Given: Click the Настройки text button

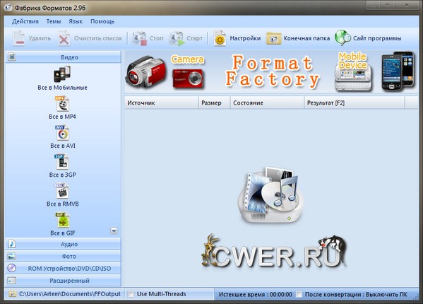Looking at the screenshot, I should coord(245,38).
